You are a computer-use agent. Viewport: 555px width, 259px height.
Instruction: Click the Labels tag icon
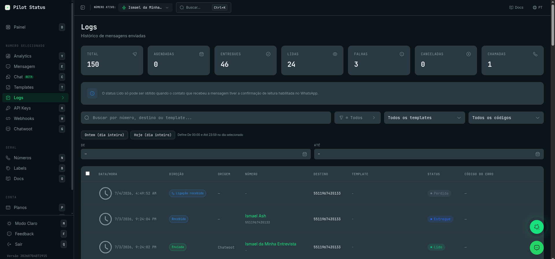click(x=8, y=168)
